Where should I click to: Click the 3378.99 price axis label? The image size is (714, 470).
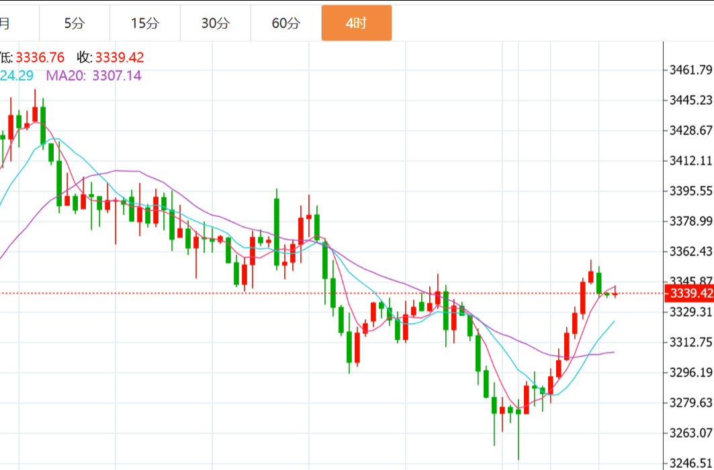coord(690,221)
